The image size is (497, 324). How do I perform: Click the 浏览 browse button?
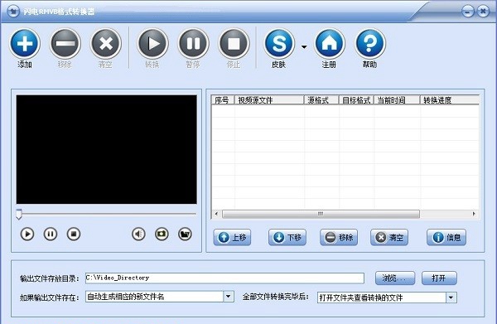pyautogui.click(x=395, y=278)
